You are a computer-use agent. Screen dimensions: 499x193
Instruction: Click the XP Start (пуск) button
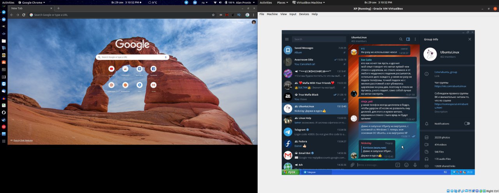tap(290, 172)
